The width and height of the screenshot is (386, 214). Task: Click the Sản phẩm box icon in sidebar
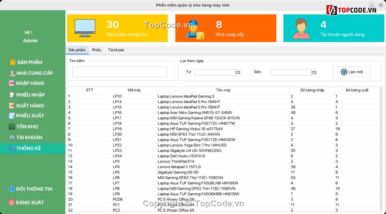[13, 63]
